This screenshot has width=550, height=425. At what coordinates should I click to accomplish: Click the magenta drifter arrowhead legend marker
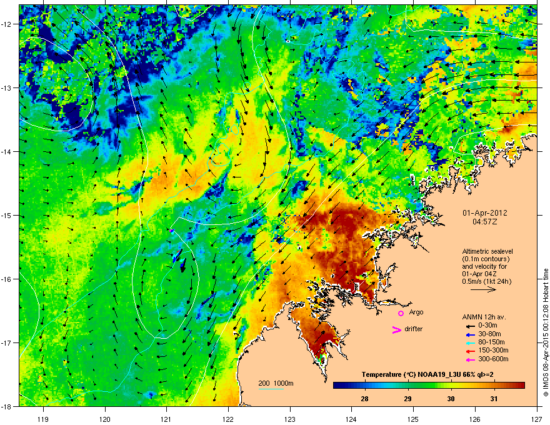click(x=396, y=329)
